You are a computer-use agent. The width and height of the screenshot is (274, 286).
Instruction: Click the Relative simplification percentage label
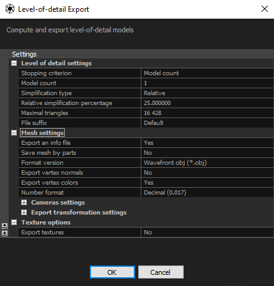coord(67,103)
